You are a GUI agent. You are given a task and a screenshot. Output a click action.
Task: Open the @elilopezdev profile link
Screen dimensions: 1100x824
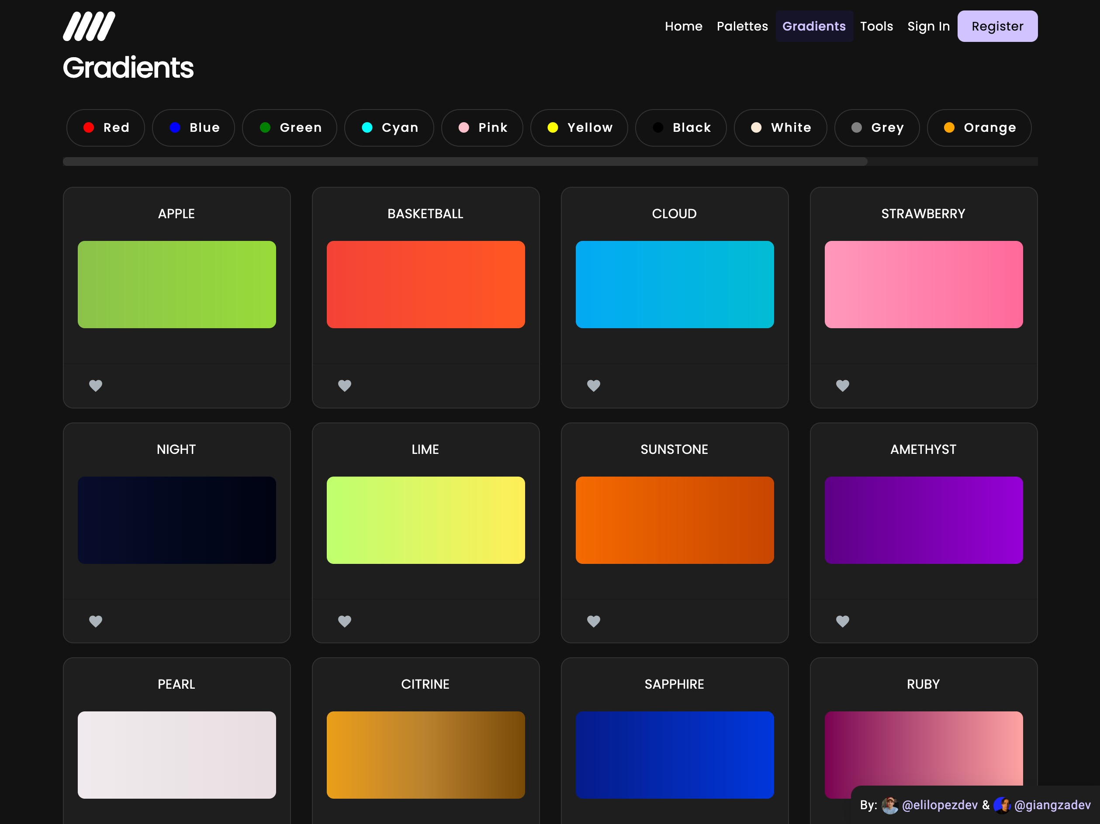click(939, 805)
